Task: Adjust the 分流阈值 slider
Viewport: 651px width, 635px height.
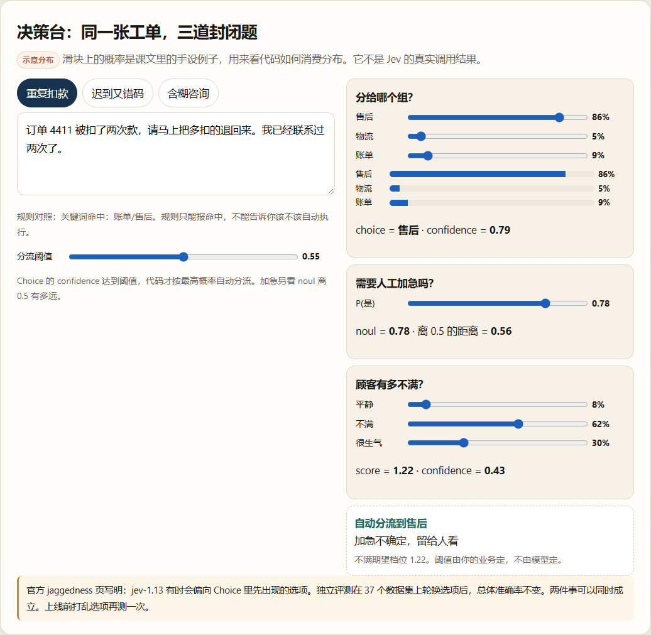Action: 183,257
